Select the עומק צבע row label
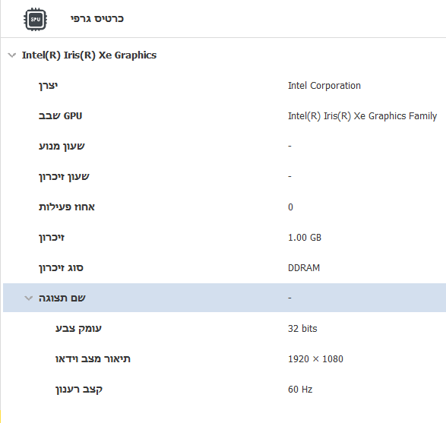 pos(78,329)
